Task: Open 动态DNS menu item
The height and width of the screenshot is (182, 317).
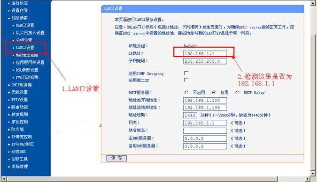Action: click(x=18, y=152)
